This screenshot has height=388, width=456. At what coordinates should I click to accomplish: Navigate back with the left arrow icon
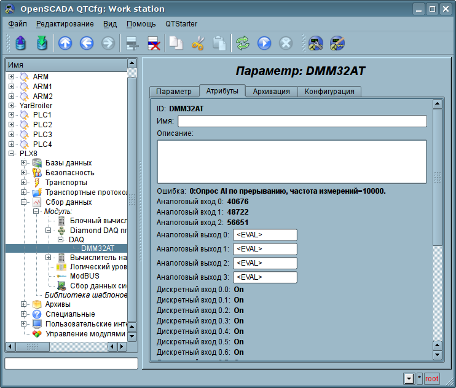87,43
